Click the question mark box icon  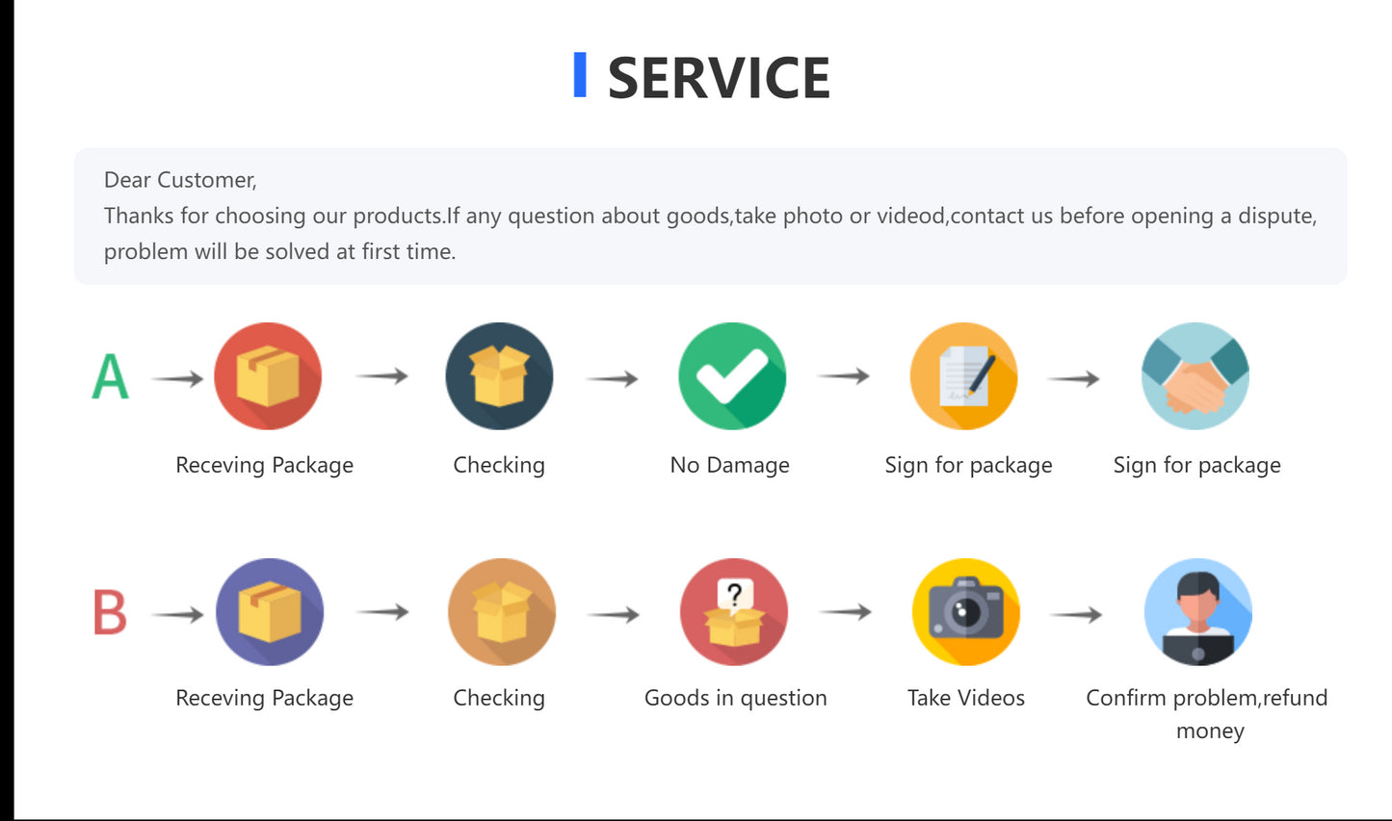[x=734, y=612]
